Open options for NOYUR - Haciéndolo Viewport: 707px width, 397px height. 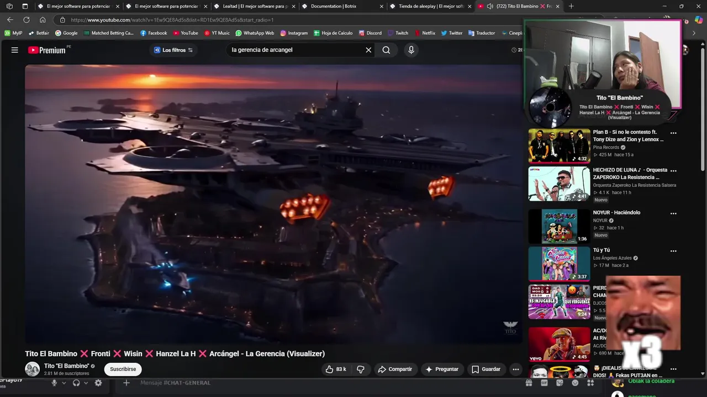coord(673,213)
